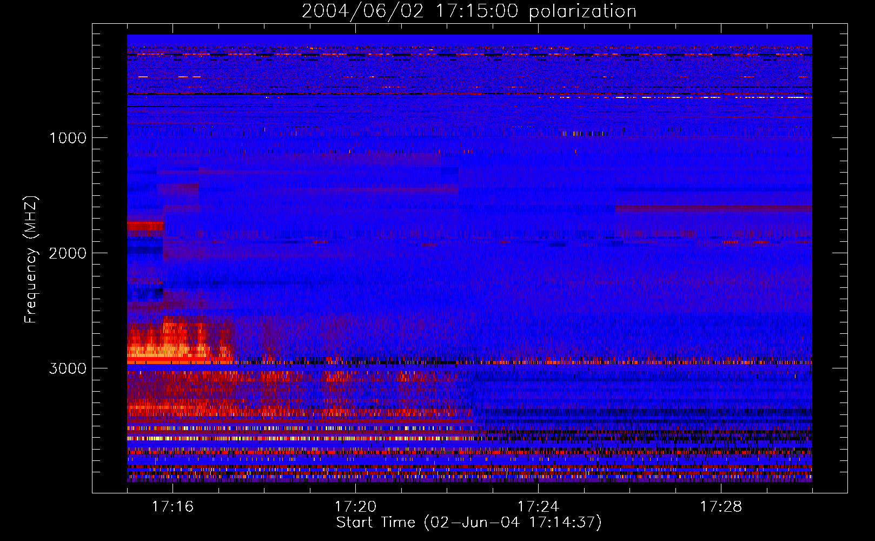Click the '3000' frequency tick label
The height and width of the screenshot is (541, 875).
click(x=68, y=368)
